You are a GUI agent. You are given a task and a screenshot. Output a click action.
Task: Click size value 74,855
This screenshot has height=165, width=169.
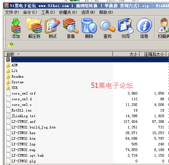(x=132, y=150)
